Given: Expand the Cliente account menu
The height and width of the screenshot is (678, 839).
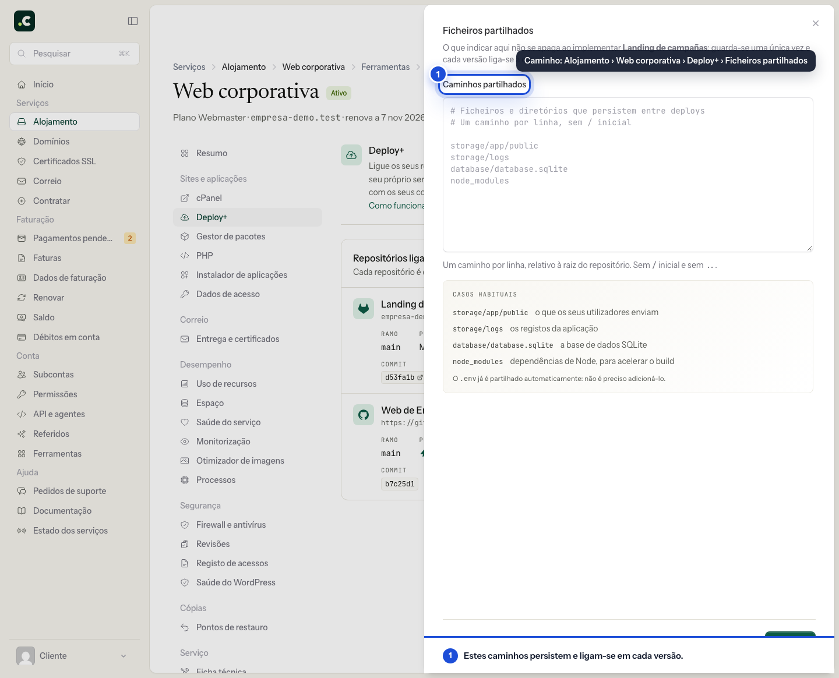Looking at the screenshot, I should point(75,656).
